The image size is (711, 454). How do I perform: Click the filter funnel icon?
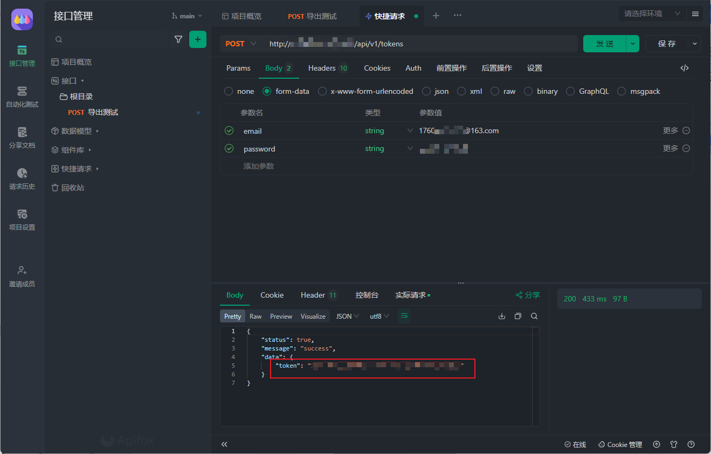[178, 39]
